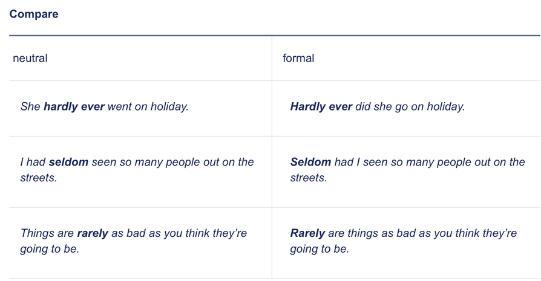The height and width of the screenshot is (281, 541).
Task: Click the "neutral" column header
Action: tap(30, 59)
